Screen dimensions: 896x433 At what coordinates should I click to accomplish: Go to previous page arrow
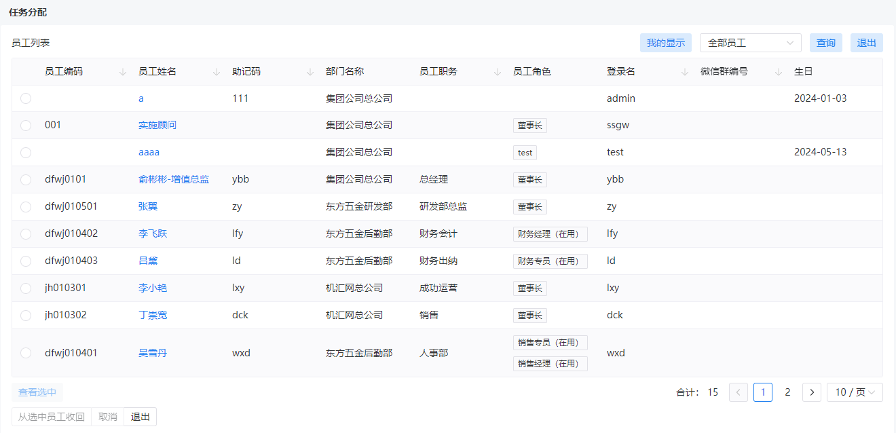739,392
